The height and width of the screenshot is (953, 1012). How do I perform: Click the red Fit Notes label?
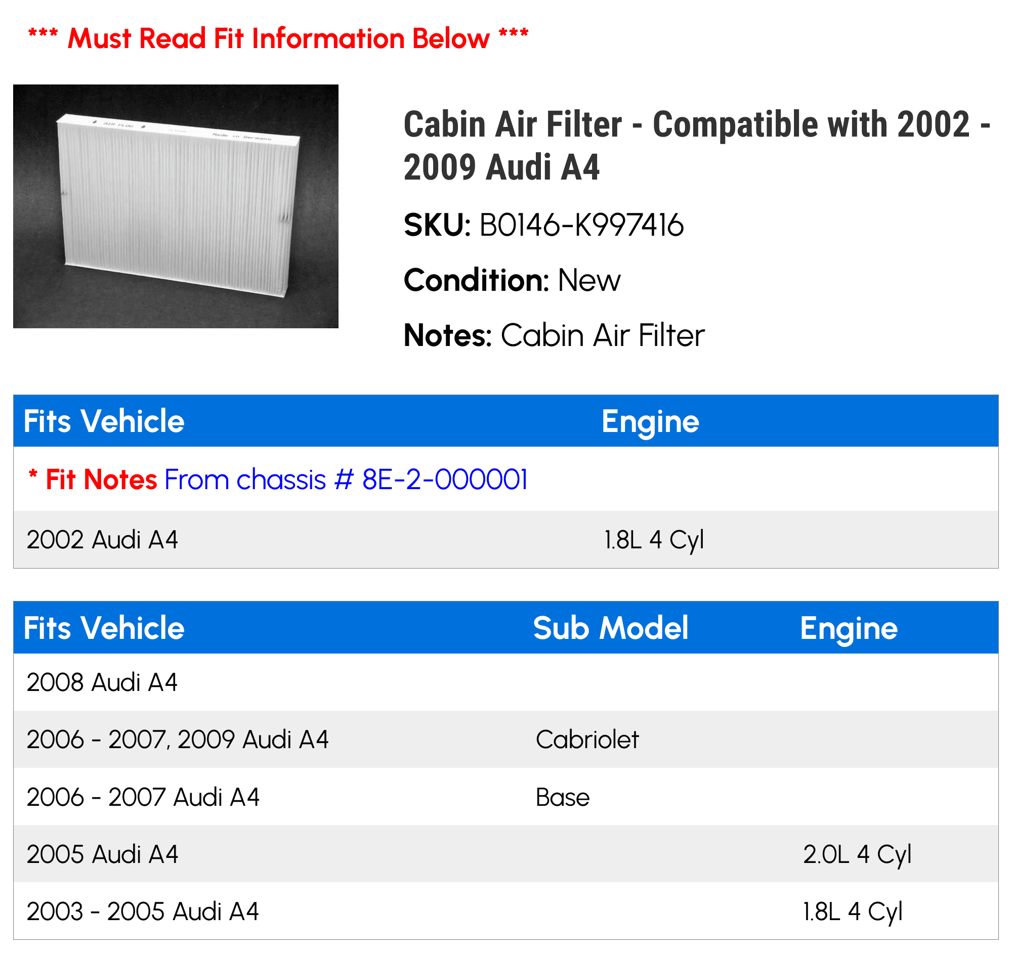coord(101,480)
